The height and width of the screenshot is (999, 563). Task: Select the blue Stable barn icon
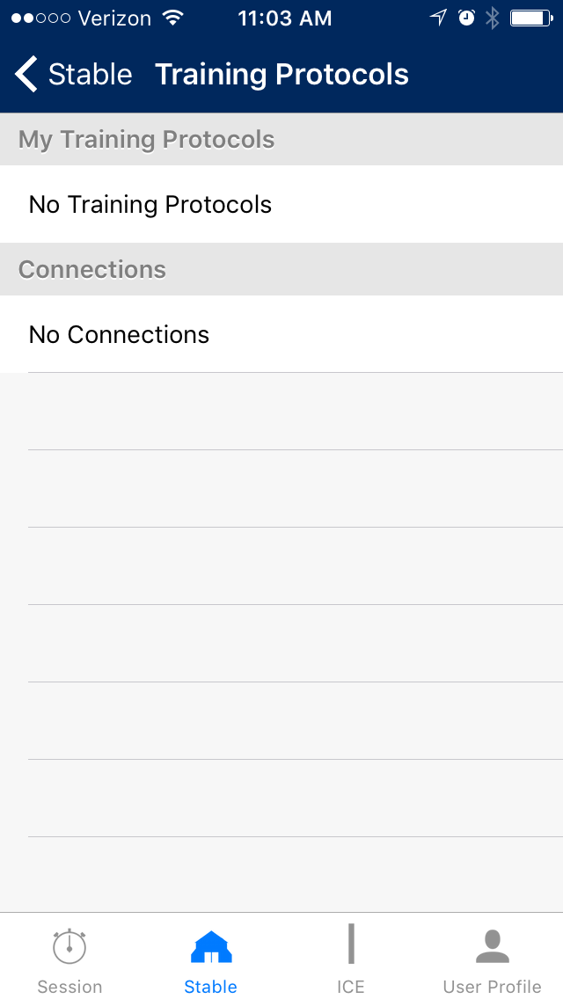click(211, 947)
